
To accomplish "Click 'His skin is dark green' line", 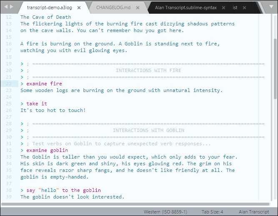I will pyautogui.click(x=126, y=164).
